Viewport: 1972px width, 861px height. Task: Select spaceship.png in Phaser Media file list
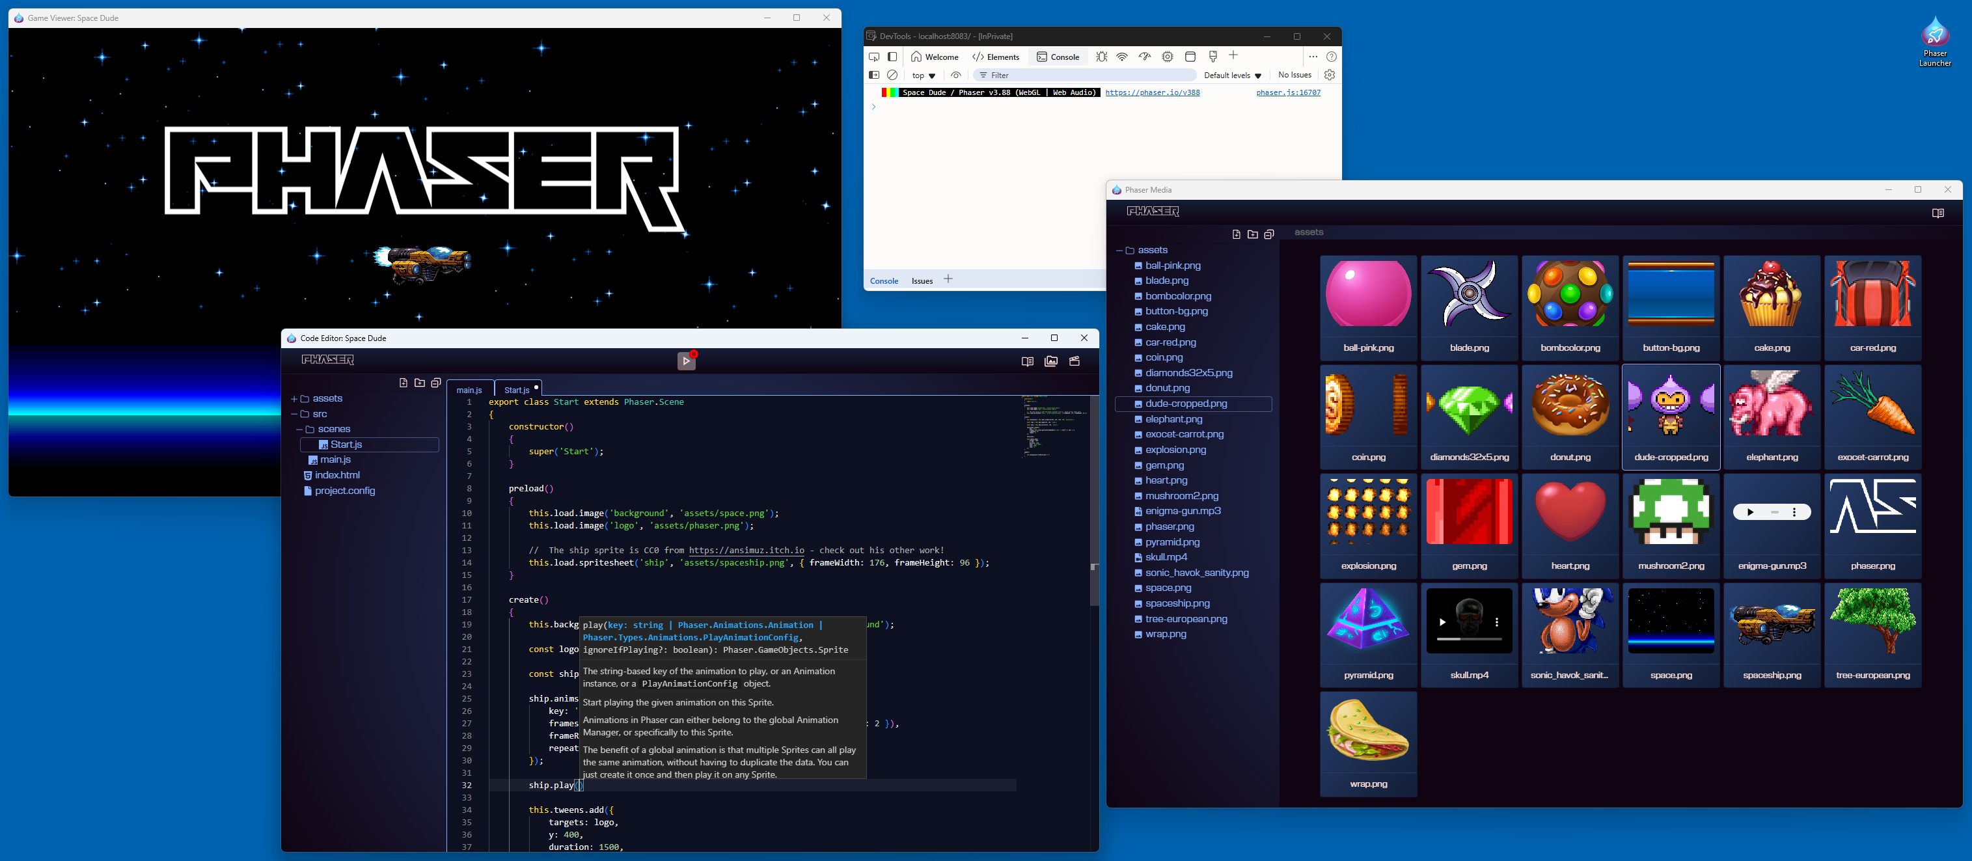coord(1172,603)
